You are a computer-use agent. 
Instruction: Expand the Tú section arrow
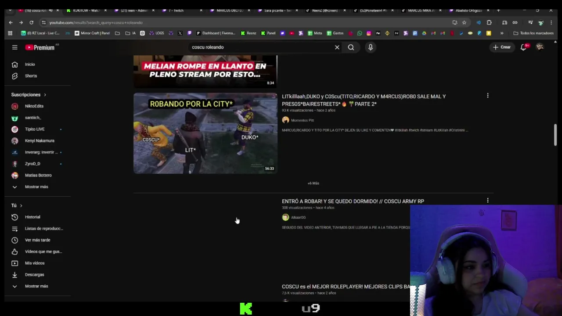click(21, 205)
